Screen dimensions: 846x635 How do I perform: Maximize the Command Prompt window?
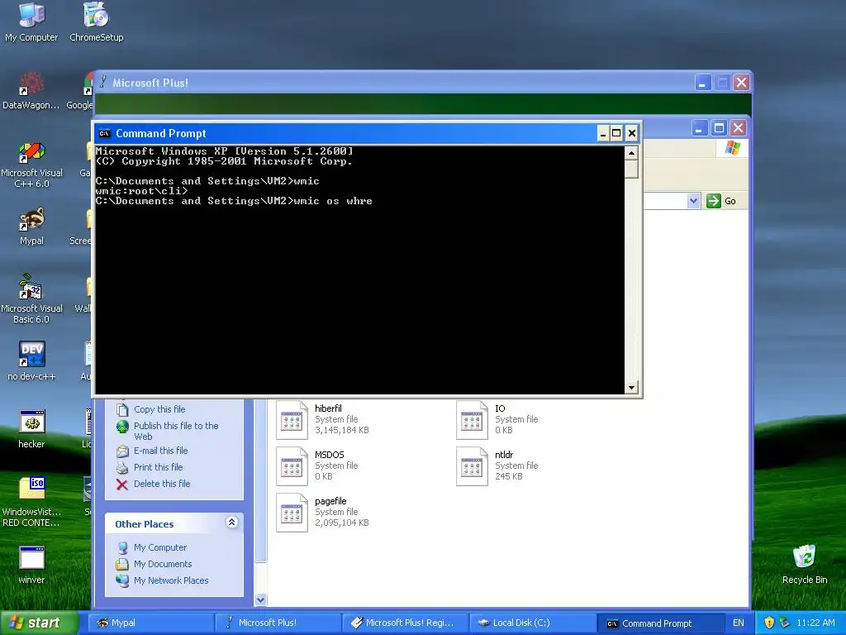[616, 133]
